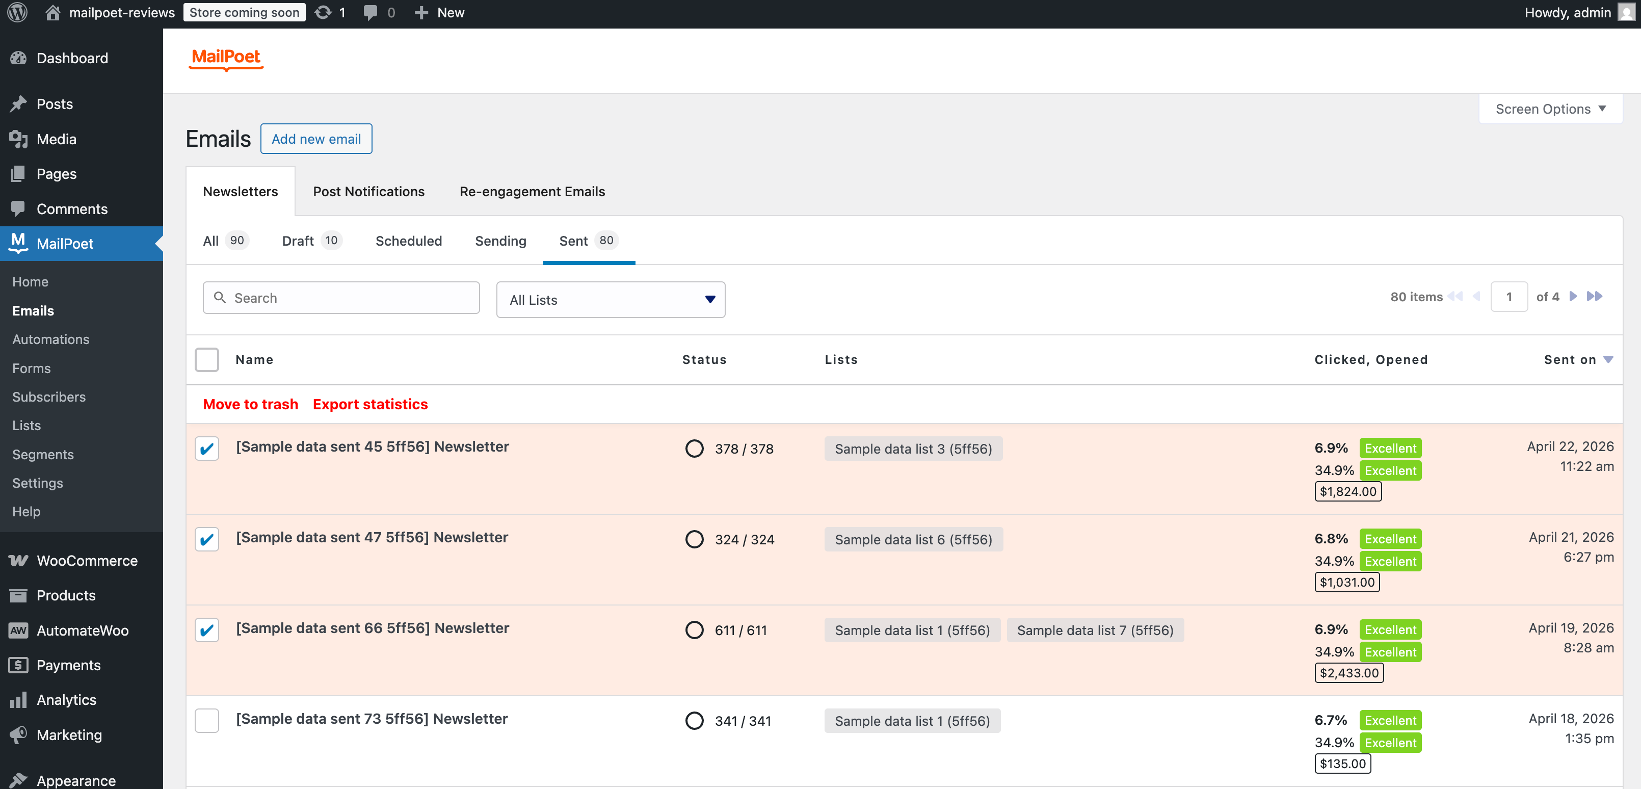Screen dimensions: 1641x789
Task: Uncheck the sent 45 newsletter checkbox
Action: click(x=207, y=449)
